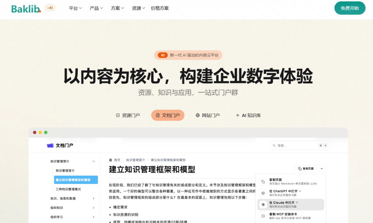Click the yellow window dot
Image resolution: width=373 pixels, height=223 pixels.
click(40, 132)
